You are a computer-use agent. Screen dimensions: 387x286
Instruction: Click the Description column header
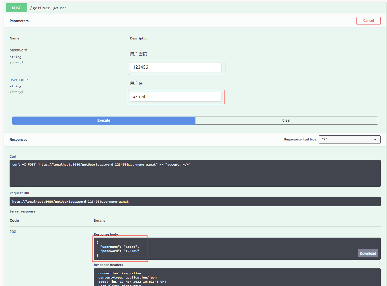click(x=139, y=38)
